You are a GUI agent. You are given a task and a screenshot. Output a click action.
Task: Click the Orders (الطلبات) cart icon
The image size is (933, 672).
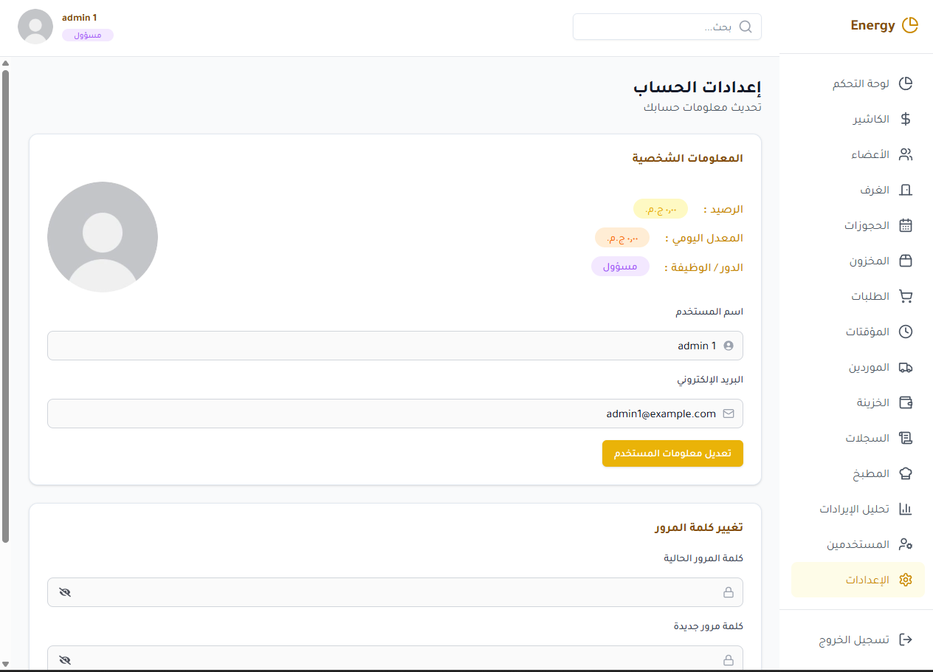click(x=906, y=296)
